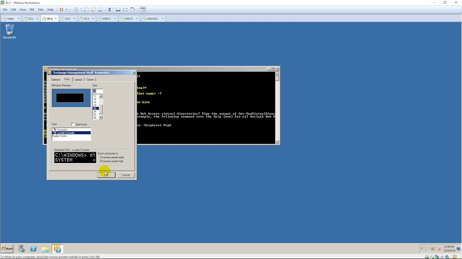Open the File menu
The width and height of the screenshot is (462, 259).
point(5,9)
